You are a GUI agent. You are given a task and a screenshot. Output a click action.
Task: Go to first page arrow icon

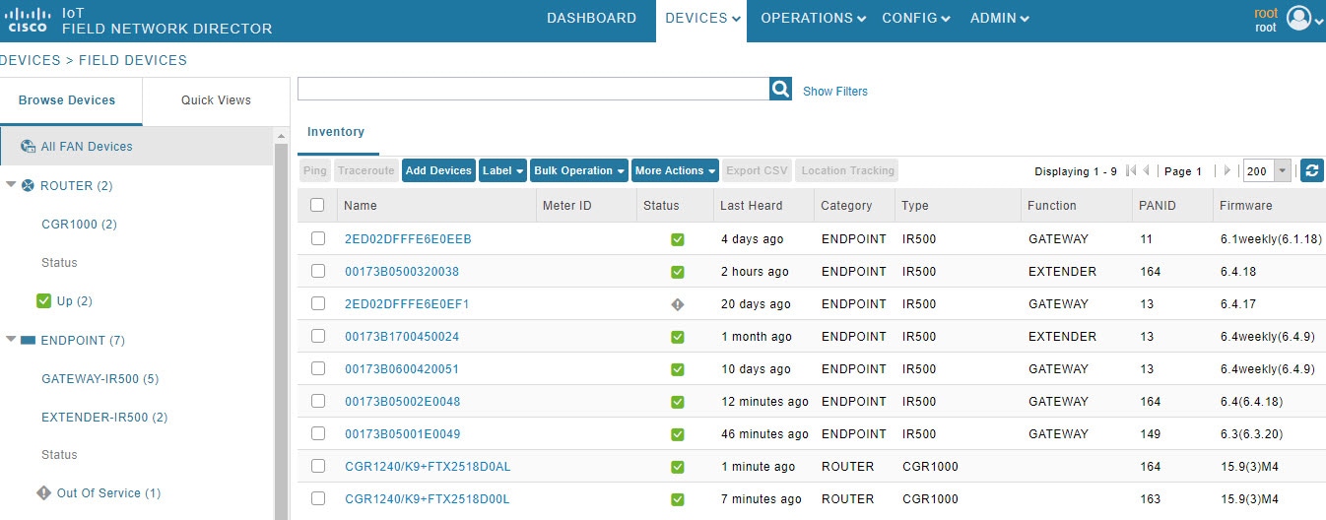click(x=1130, y=170)
